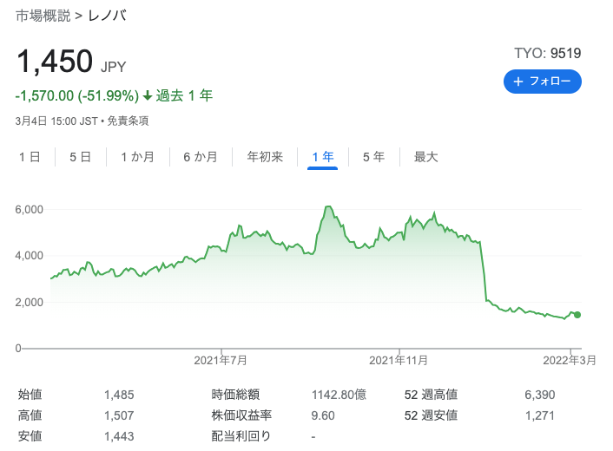Click the change value -1,570.00 (-51.99%)
Screen dimensions: 613x451
(77, 95)
